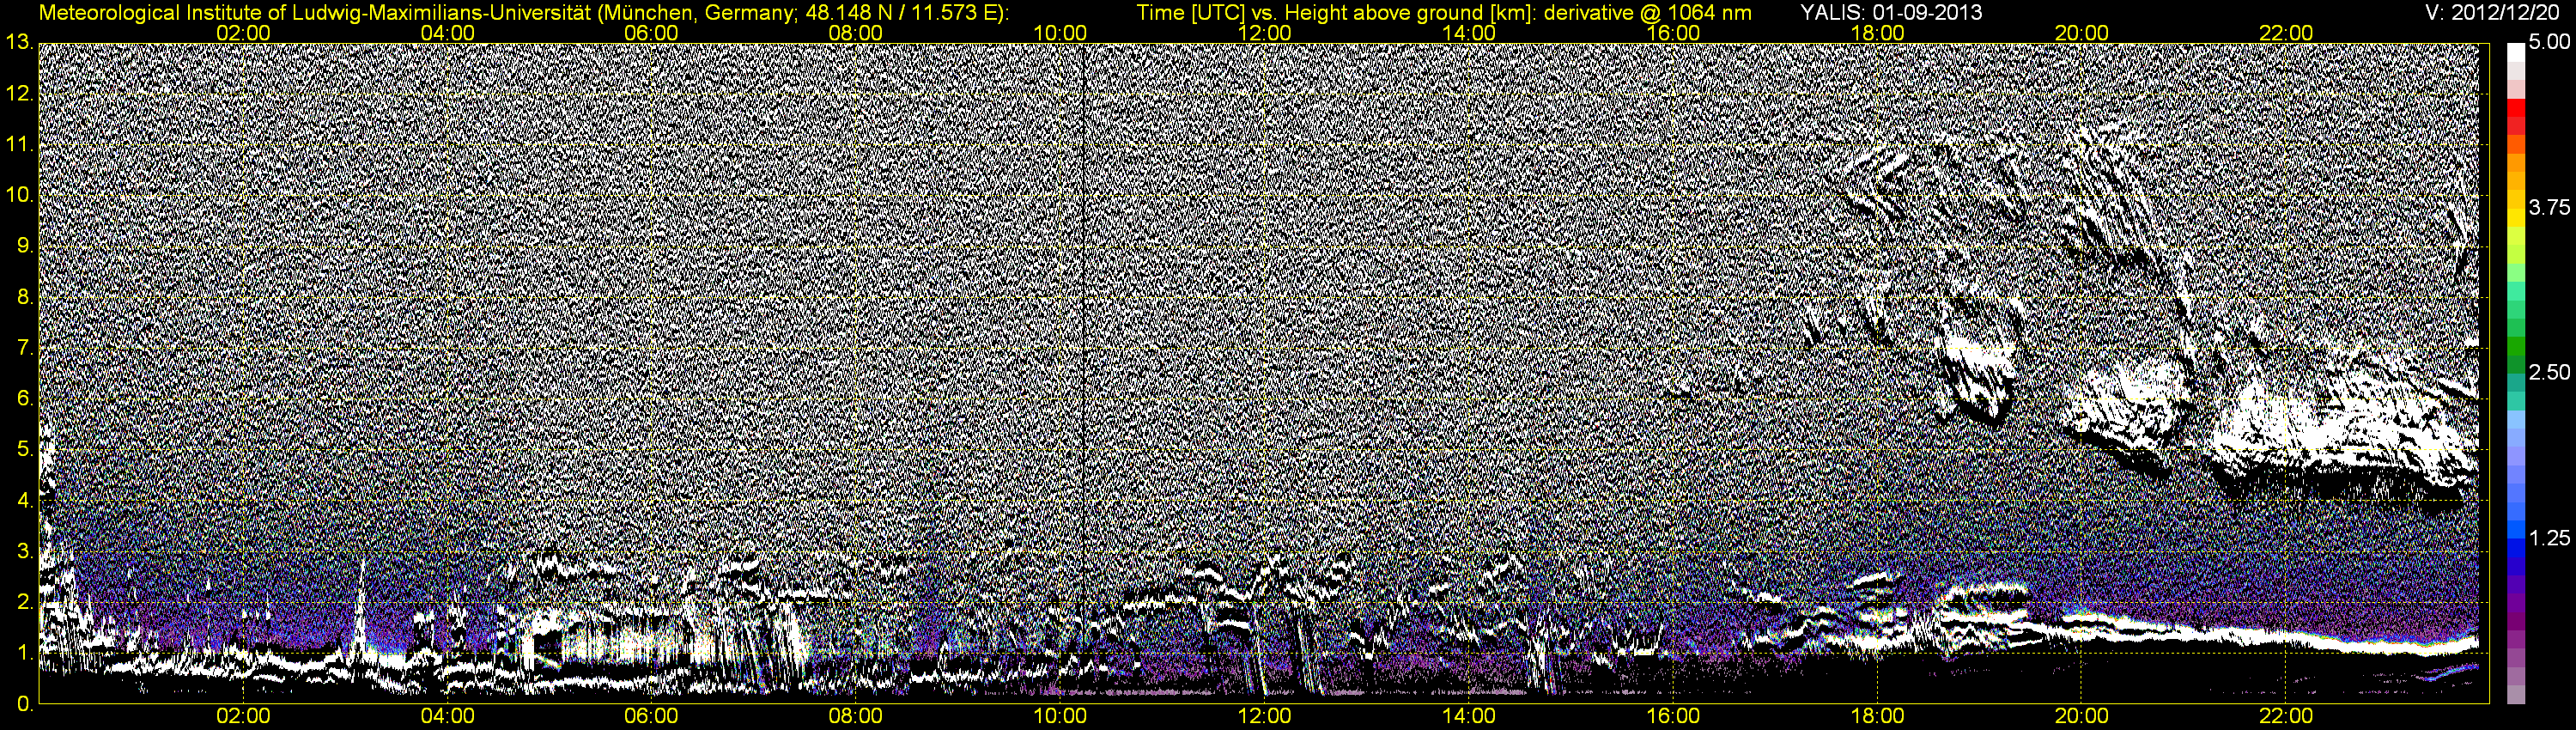The width and height of the screenshot is (2576, 730).
Task: Click the 06:00 label on lower time axis
Action: pos(652,717)
